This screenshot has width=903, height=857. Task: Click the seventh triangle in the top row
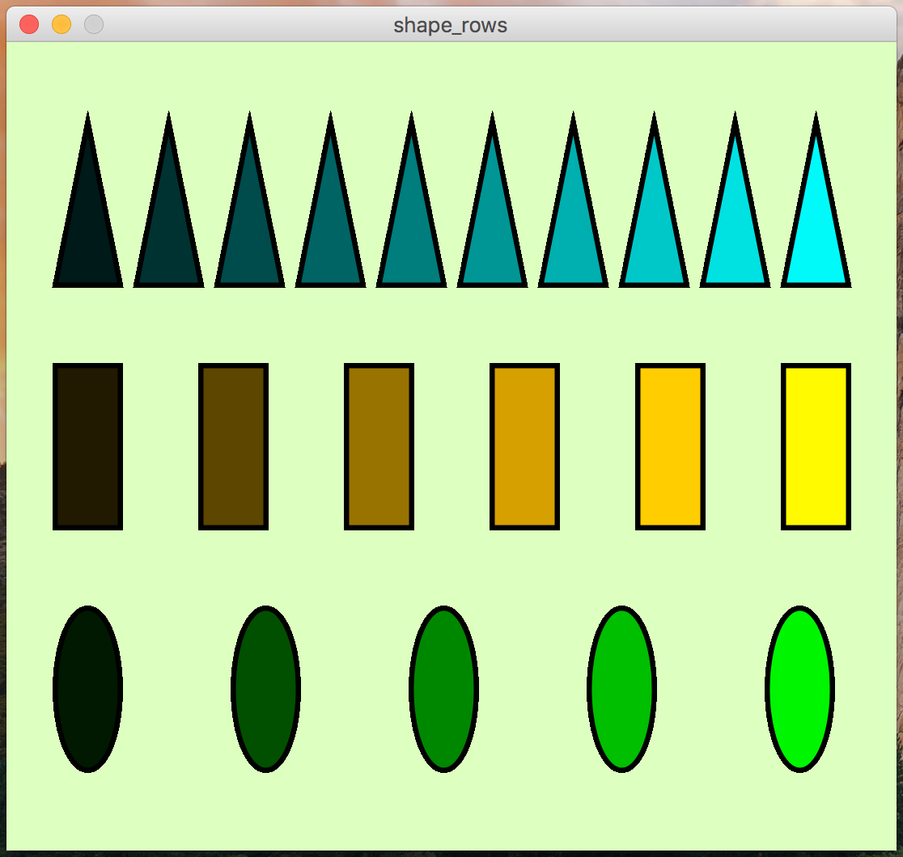click(x=573, y=234)
